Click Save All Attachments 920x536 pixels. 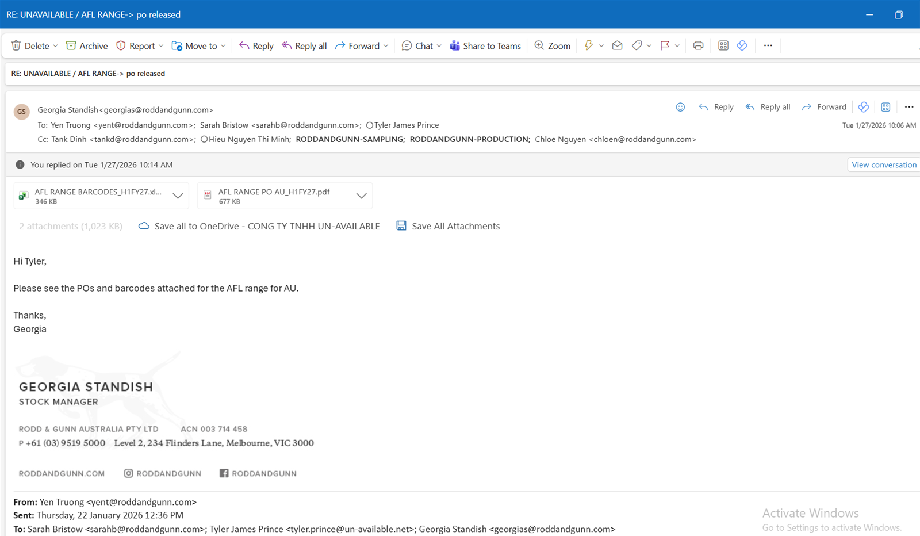(x=448, y=226)
